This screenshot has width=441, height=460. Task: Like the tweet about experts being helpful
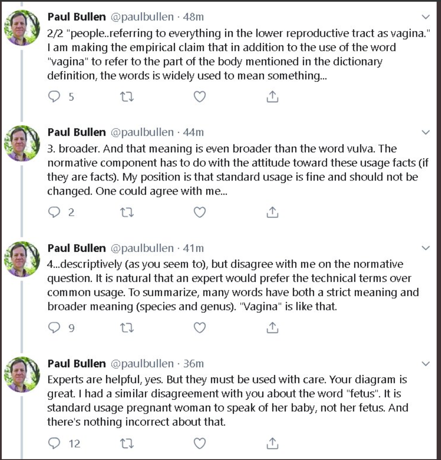[199, 443]
